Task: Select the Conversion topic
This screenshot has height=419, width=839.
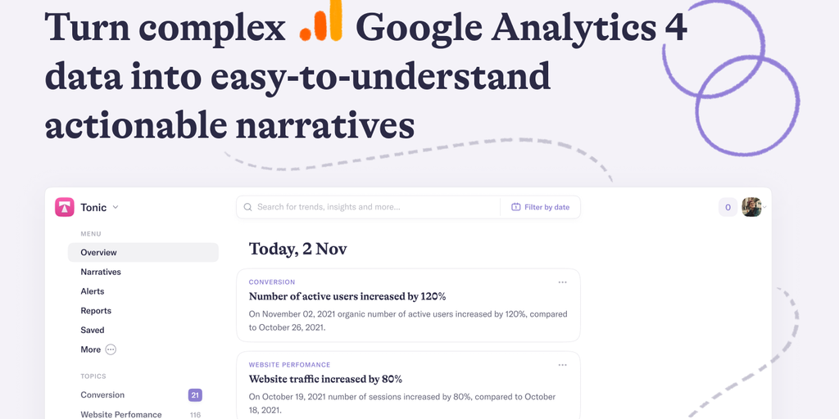Action: pos(102,395)
